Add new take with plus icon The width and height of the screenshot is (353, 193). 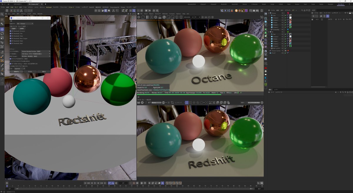(313, 16)
